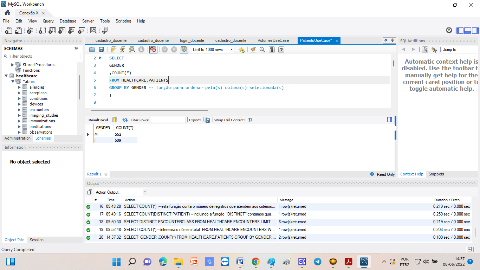Open the Scripting menu
This screenshot has width=480, height=270.
pyautogui.click(x=123, y=21)
